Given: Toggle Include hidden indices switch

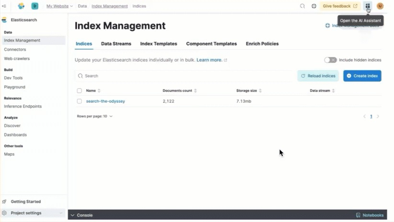Looking at the screenshot, I should [330, 60].
